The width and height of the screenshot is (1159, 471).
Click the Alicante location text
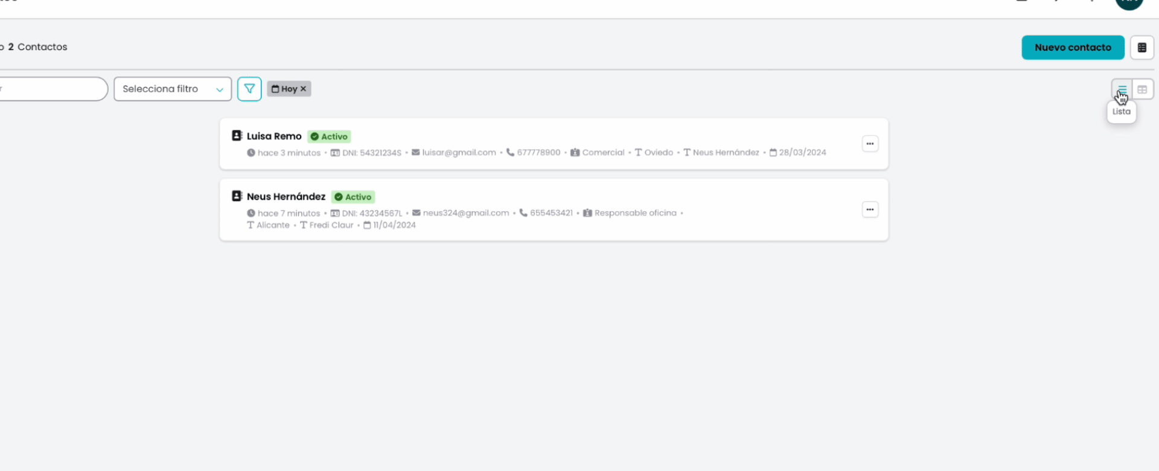pos(273,225)
